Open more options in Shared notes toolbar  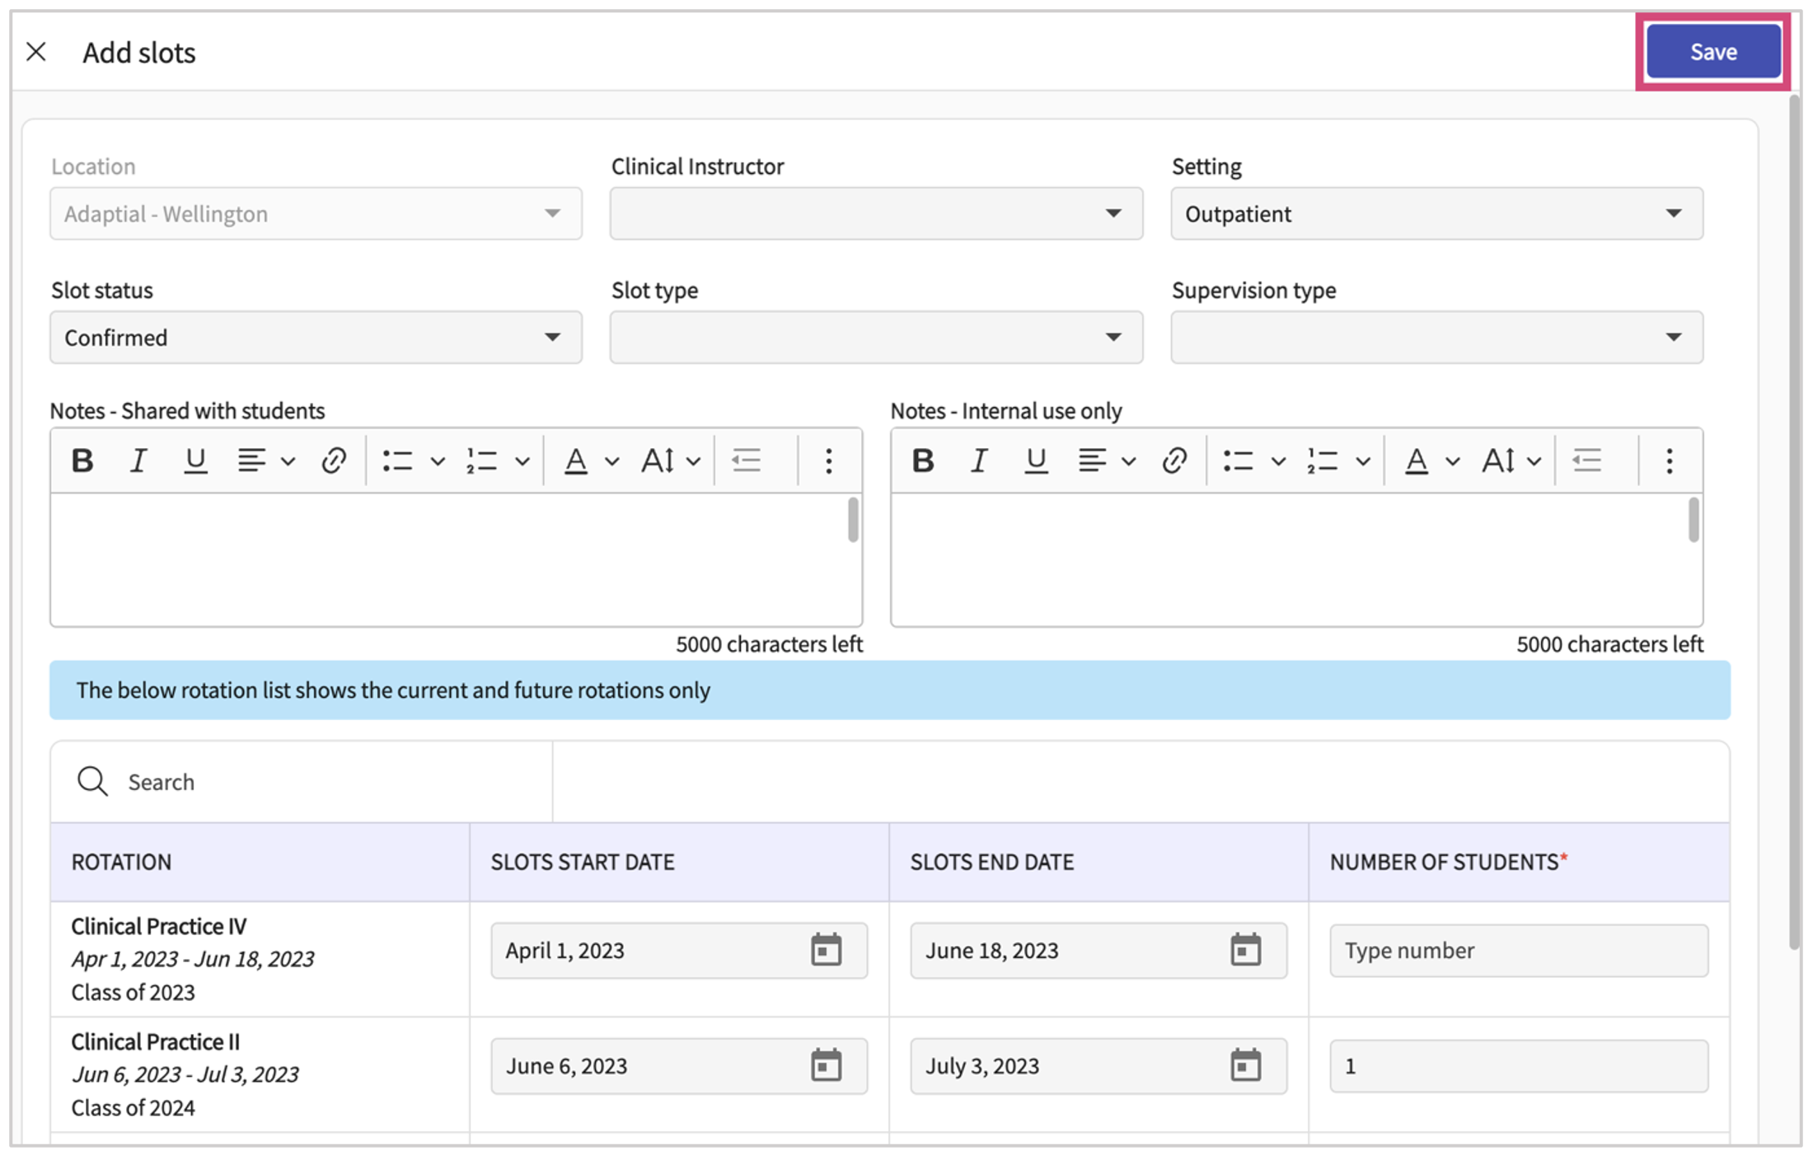pos(829,460)
